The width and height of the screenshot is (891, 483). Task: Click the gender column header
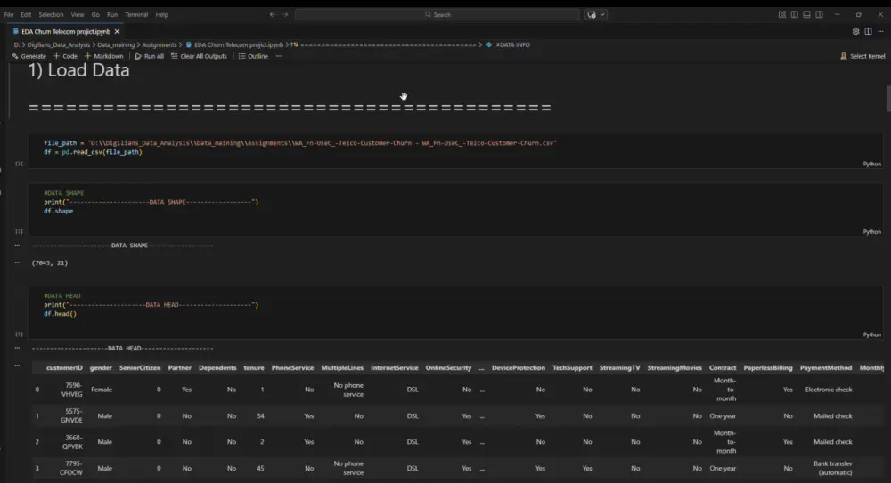pos(102,367)
